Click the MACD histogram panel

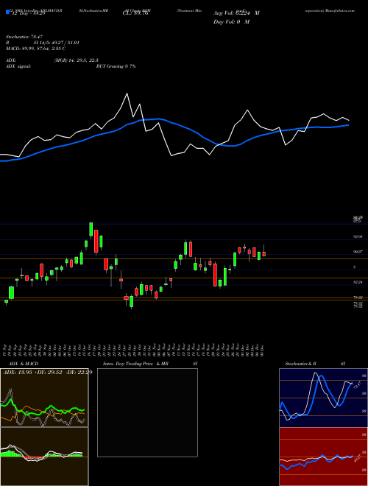click(x=44, y=457)
